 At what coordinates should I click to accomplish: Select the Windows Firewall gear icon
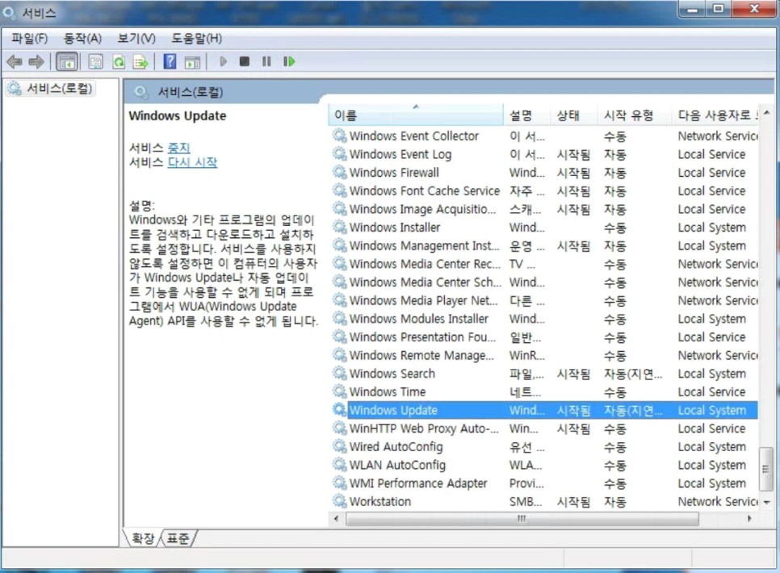[x=340, y=172]
